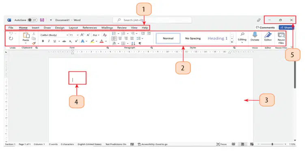Viewport: 305px width, 151px height.
Task: Expand the Paste options arrow
Action: tap(26, 43)
